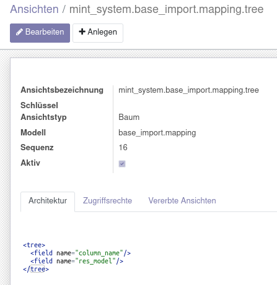This screenshot has width=277, height=285.
Task: Click the opening tree tag in code
Action: [34, 245]
